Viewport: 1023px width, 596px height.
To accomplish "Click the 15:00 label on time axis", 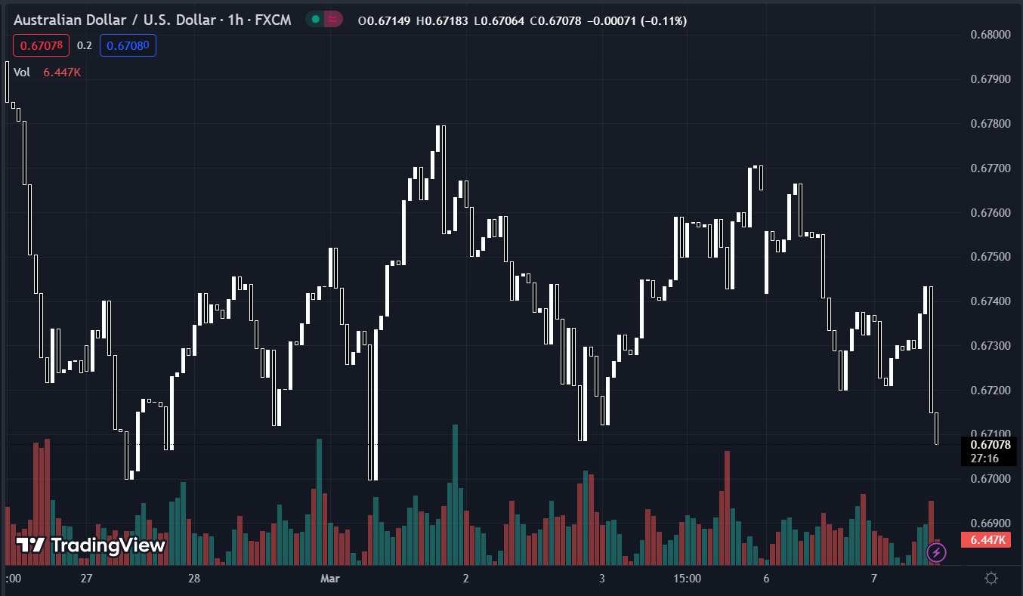I will click(686, 579).
